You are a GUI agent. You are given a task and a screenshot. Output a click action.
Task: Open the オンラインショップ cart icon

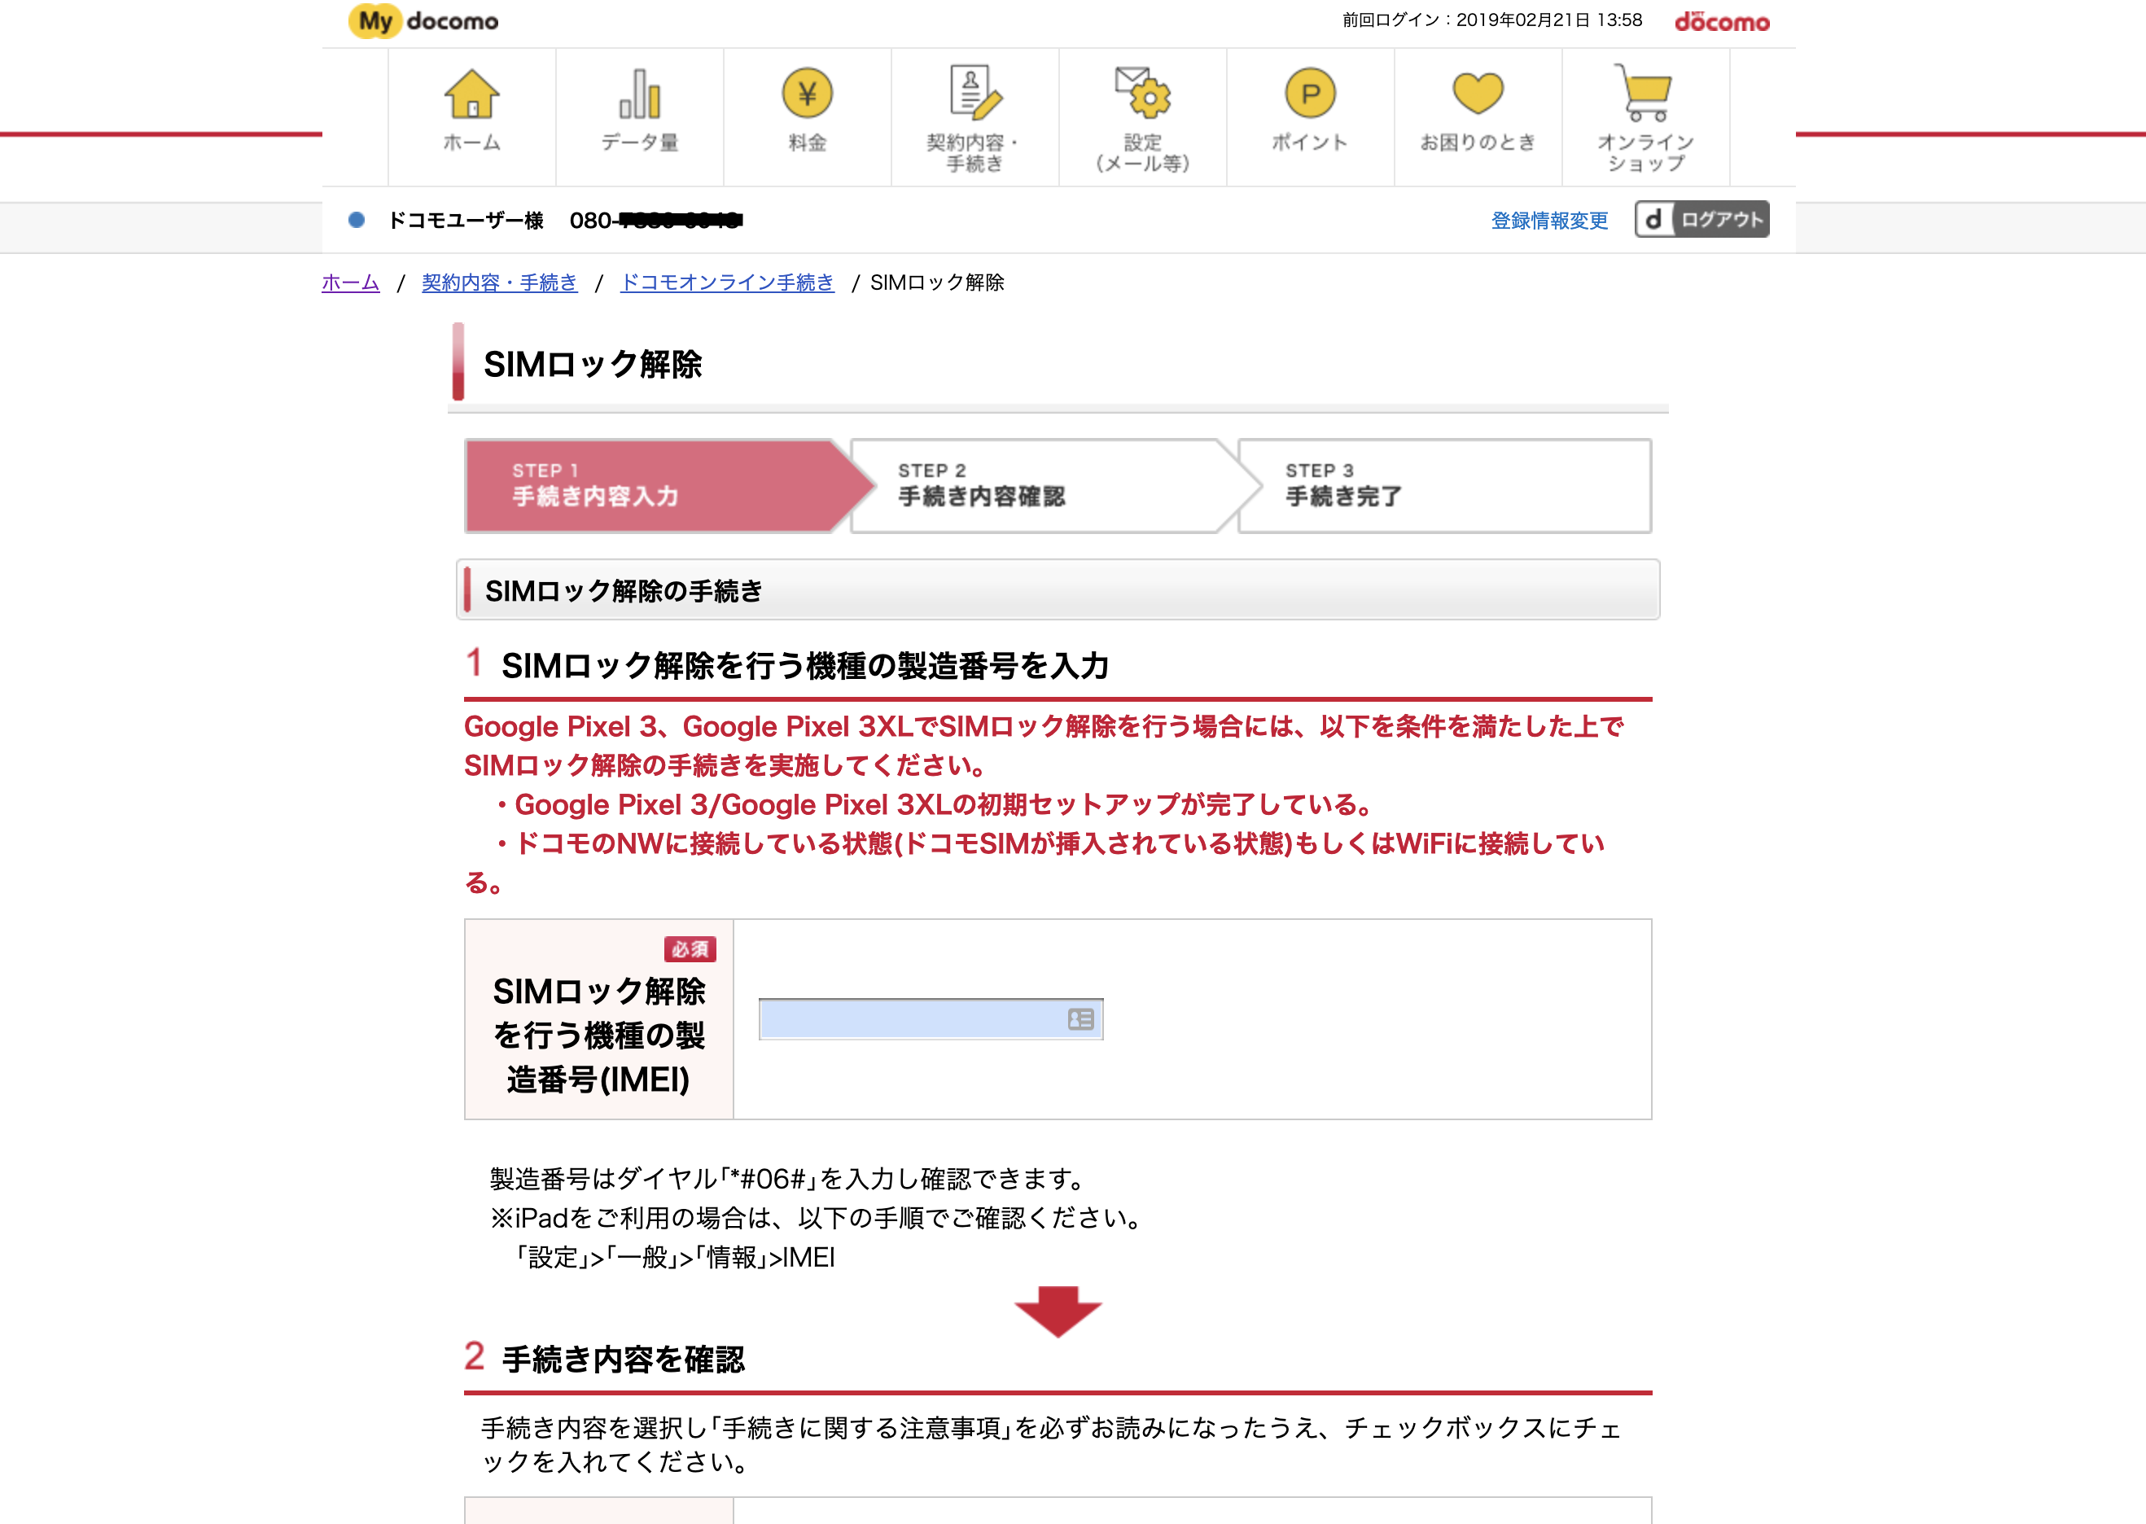[1643, 92]
